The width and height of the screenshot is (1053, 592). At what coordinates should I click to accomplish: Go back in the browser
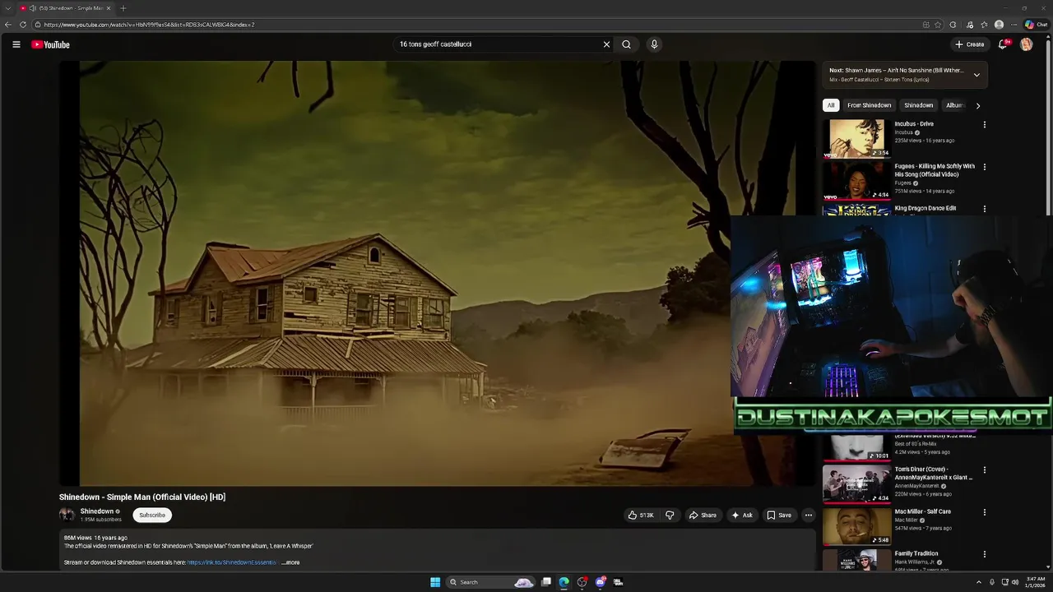(8, 25)
